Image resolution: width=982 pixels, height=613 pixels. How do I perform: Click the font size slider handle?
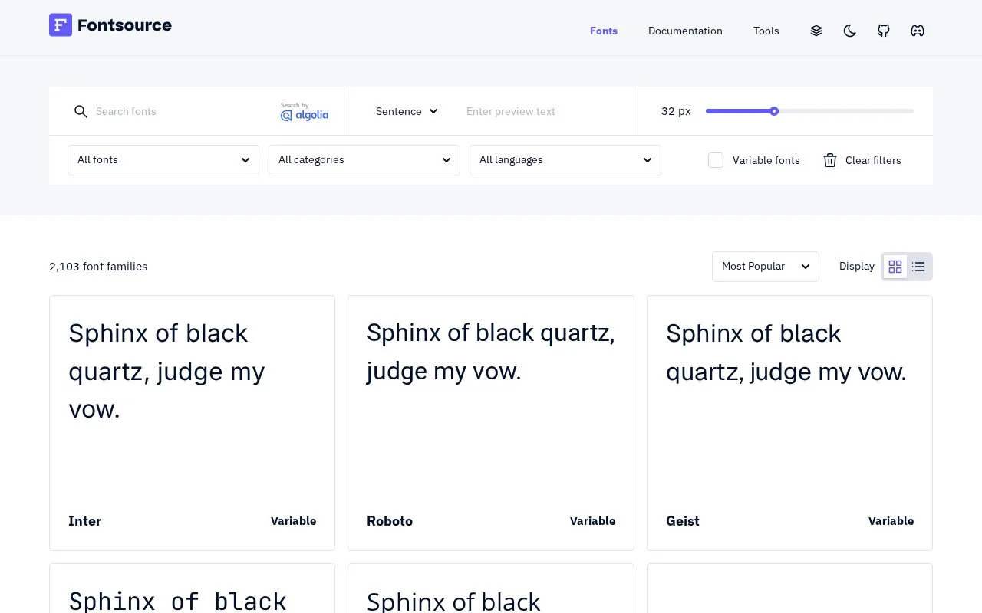[x=774, y=111]
